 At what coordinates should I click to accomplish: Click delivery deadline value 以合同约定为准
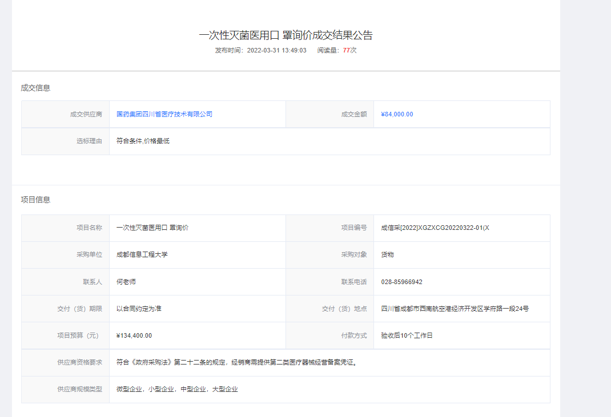[139, 309]
